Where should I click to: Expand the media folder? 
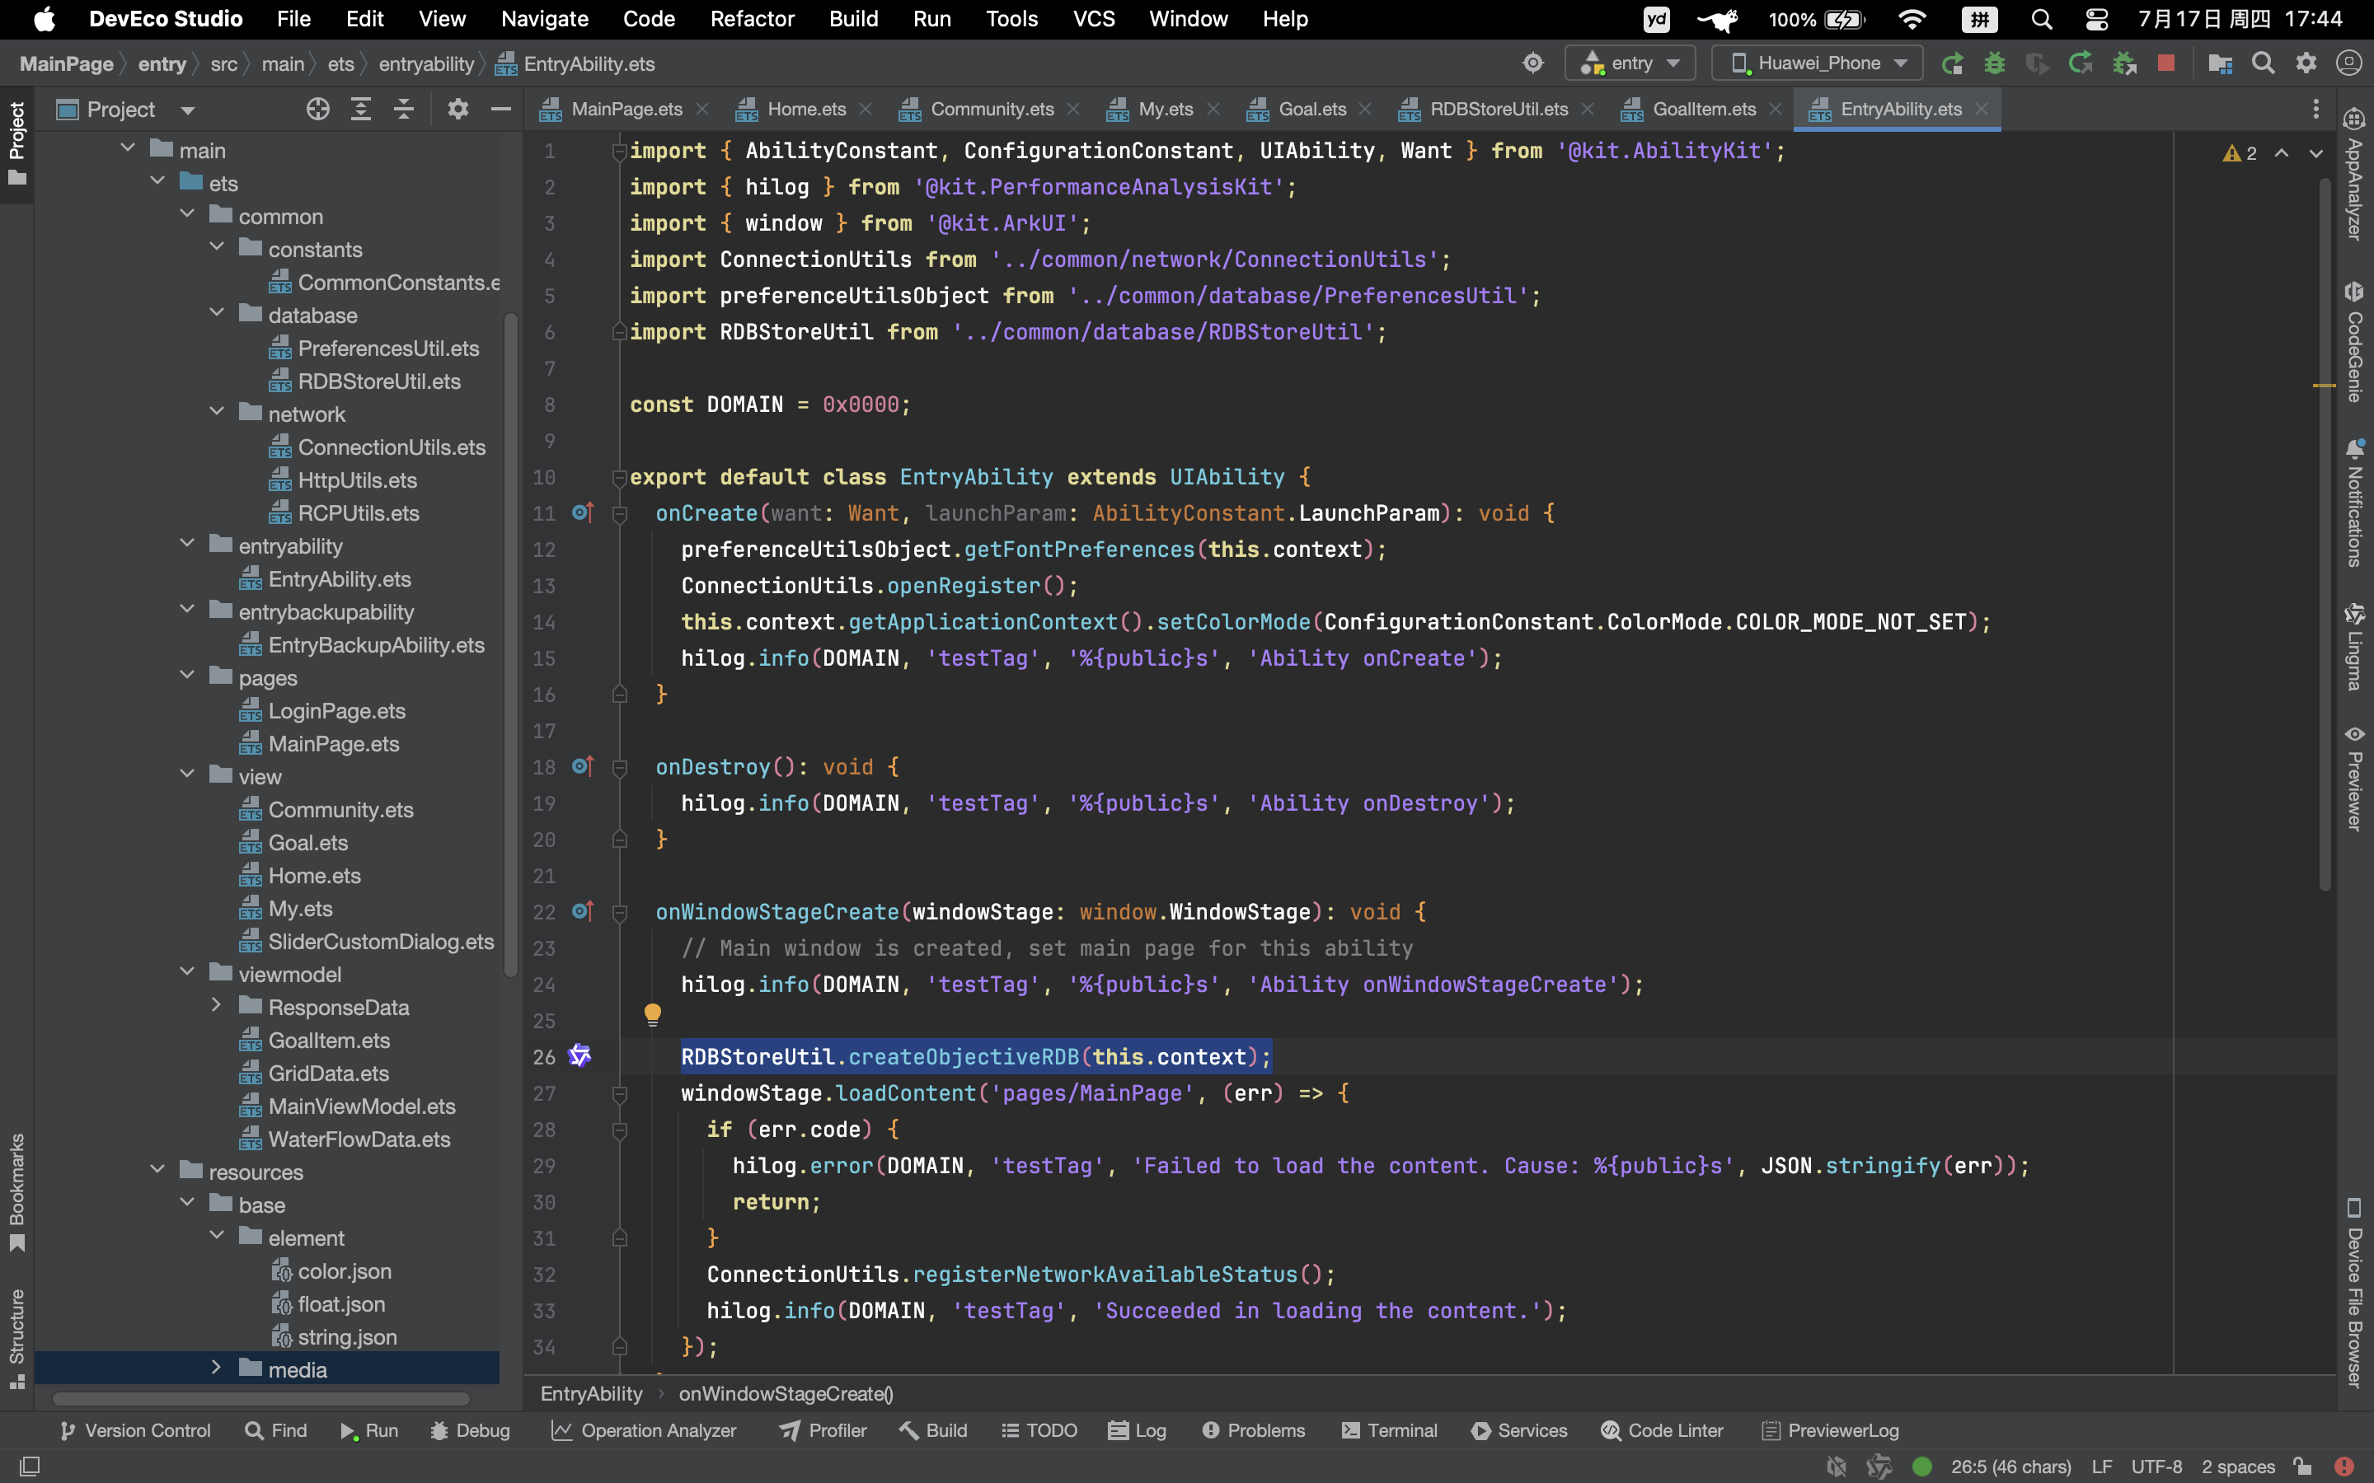pyautogui.click(x=217, y=1368)
